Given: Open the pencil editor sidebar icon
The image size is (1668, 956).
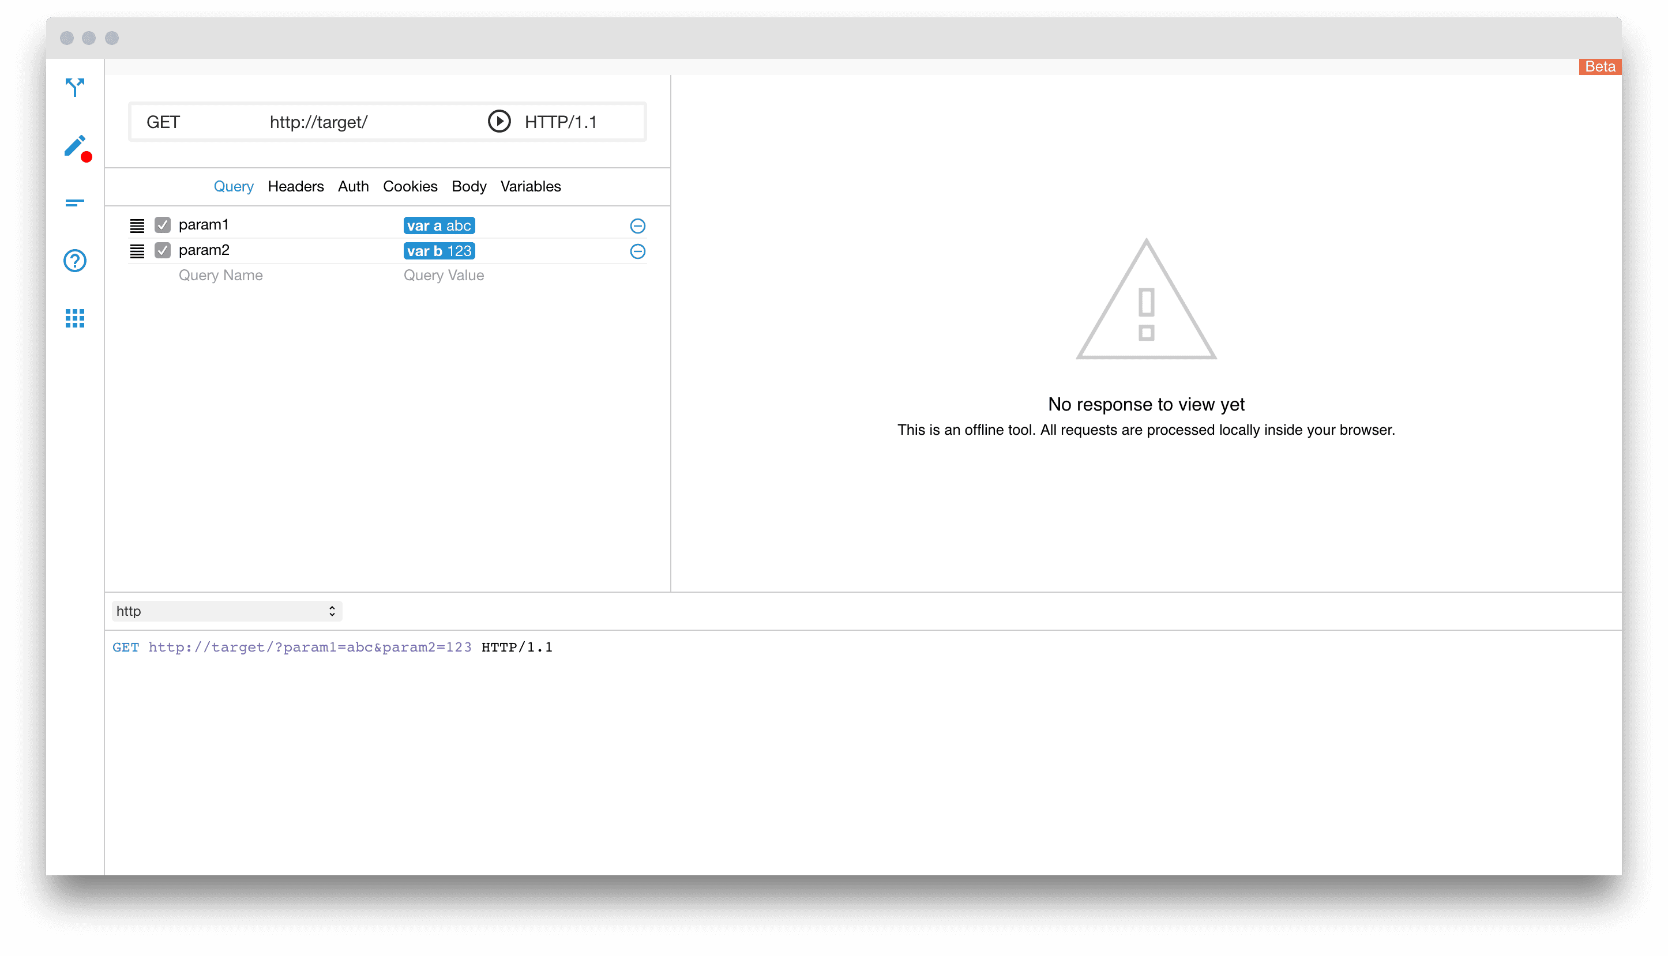Looking at the screenshot, I should tap(75, 145).
